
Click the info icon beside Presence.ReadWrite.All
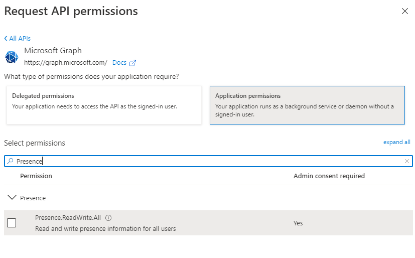coord(108,218)
